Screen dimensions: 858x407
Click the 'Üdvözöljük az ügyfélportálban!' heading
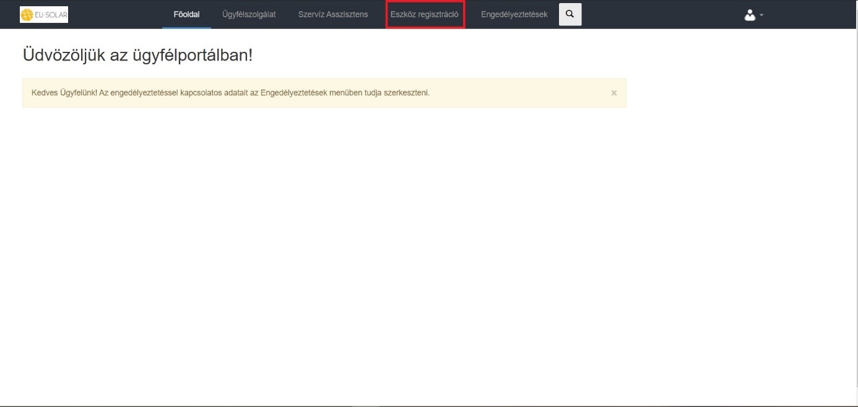coord(137,55)
